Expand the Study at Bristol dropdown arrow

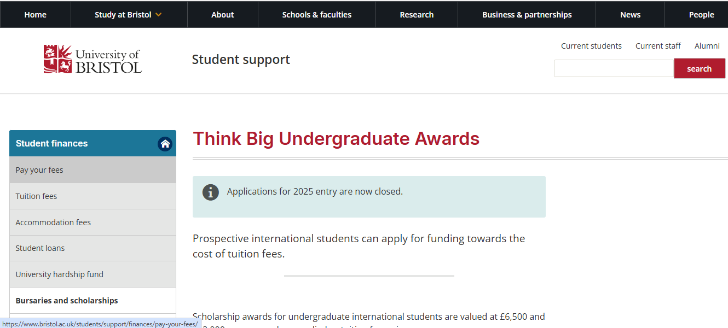158,15
